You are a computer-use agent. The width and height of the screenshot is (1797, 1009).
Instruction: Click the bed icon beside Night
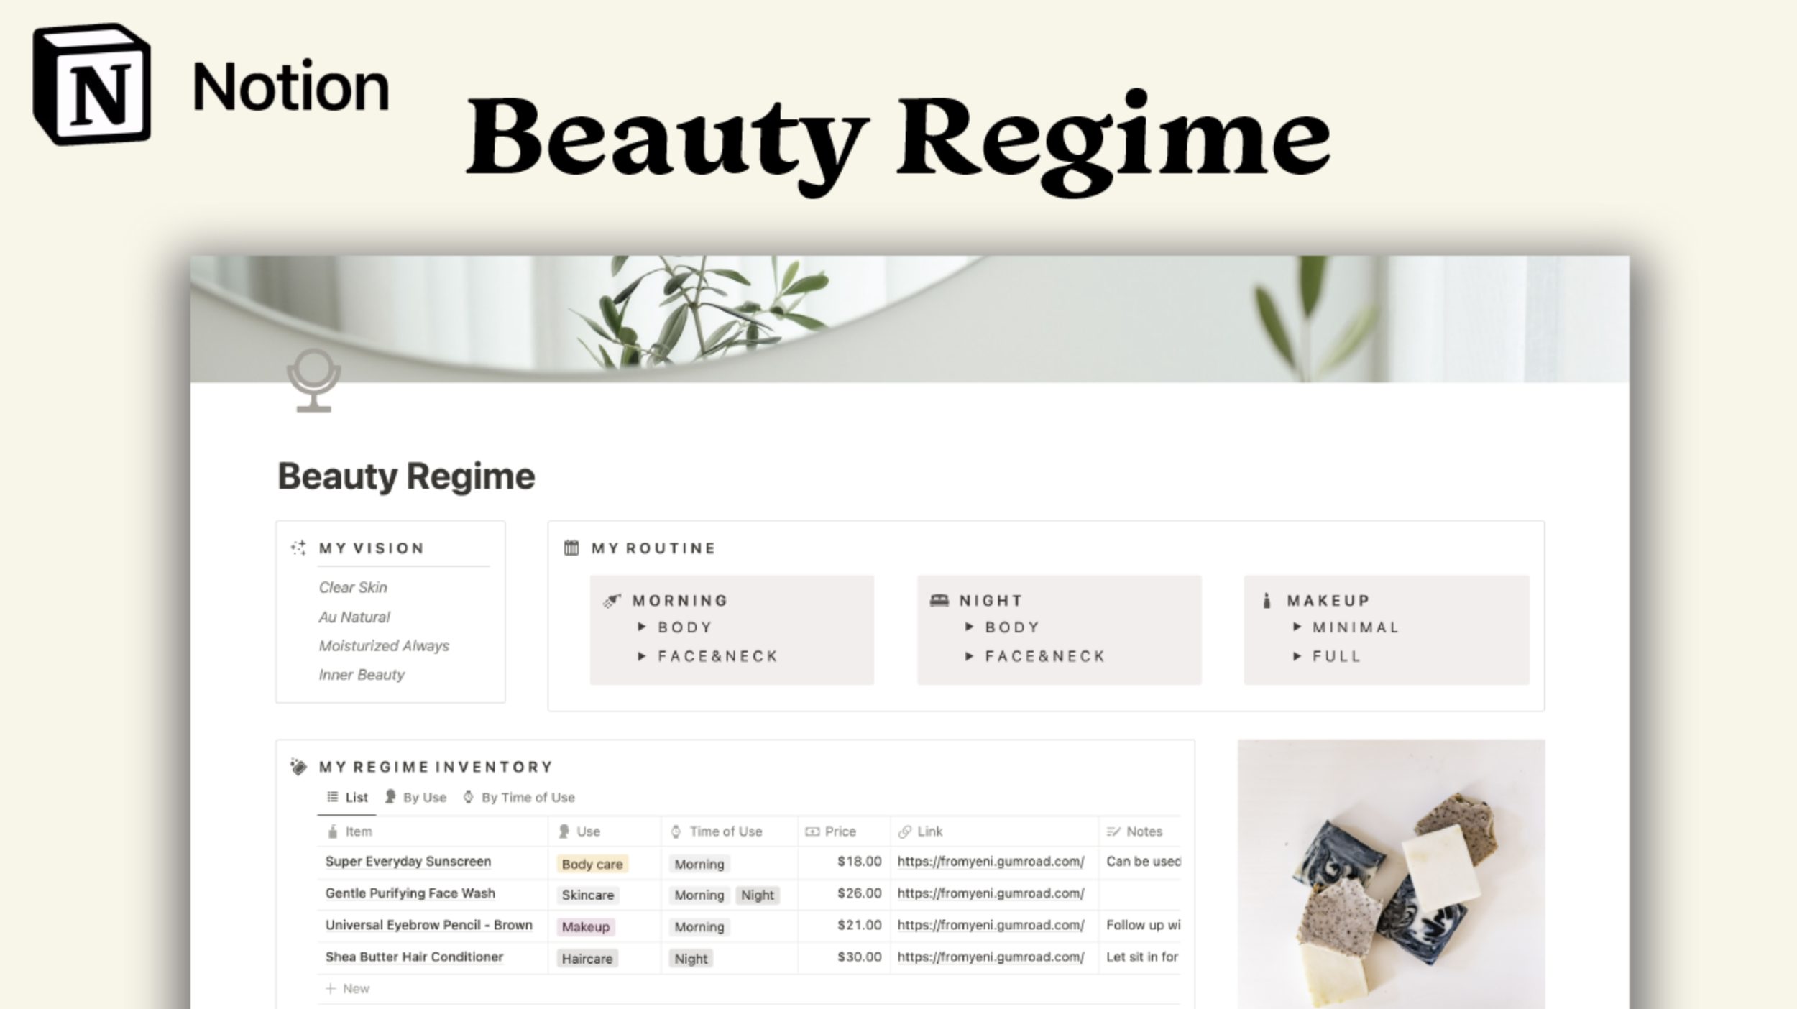(x=939, y=600)
